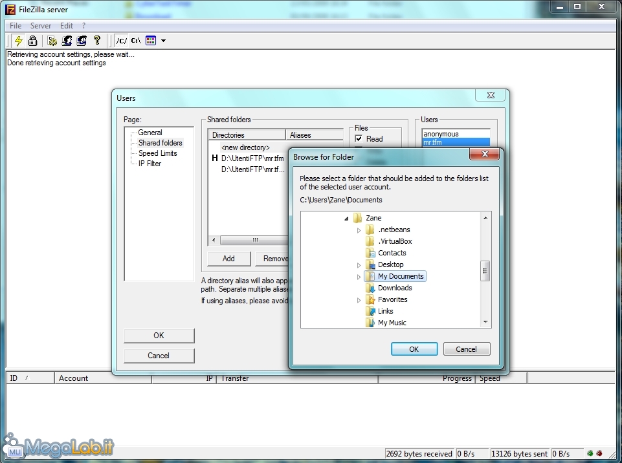Click the padlock lock-server toolbar icon

(33, 41)
